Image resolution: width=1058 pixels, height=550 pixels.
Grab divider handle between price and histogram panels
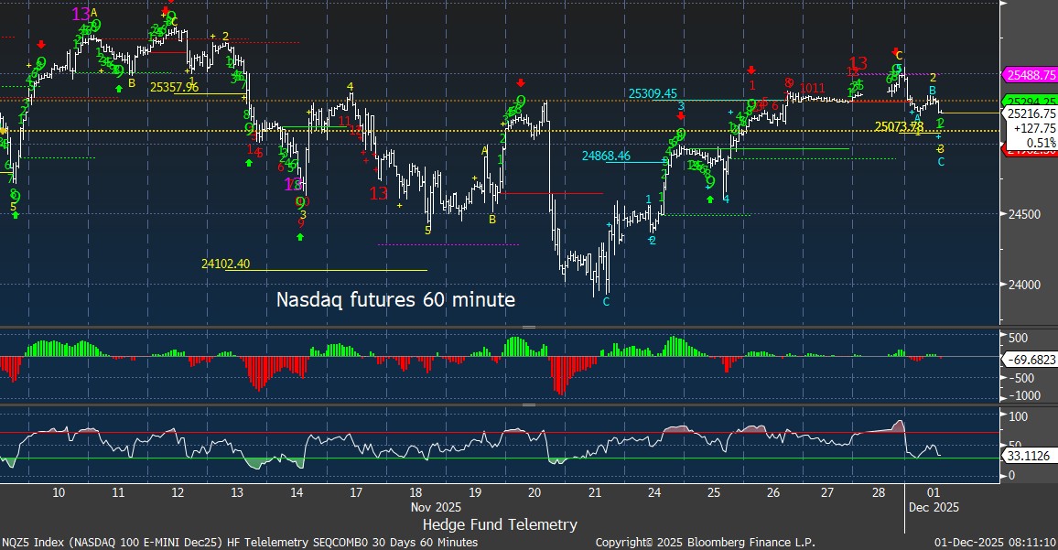pyautogui.click(x=528, y=327)
